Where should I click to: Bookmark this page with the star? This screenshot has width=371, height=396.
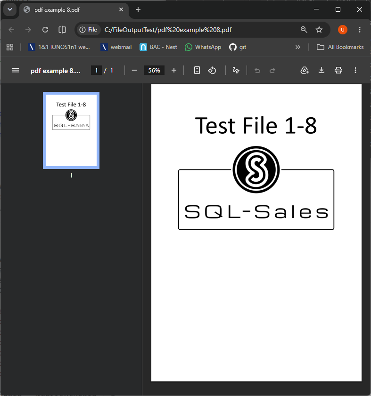point(319,30)
